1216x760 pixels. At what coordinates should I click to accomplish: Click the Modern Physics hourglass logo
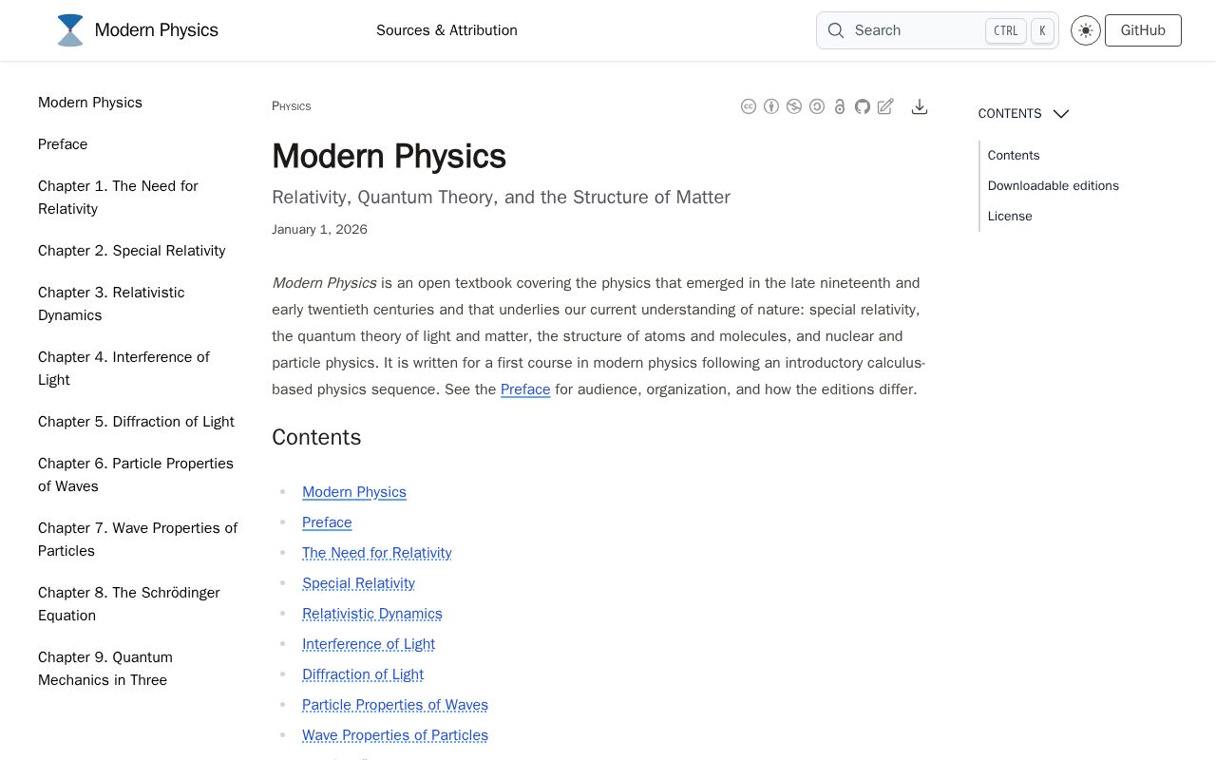pos(70,30)
